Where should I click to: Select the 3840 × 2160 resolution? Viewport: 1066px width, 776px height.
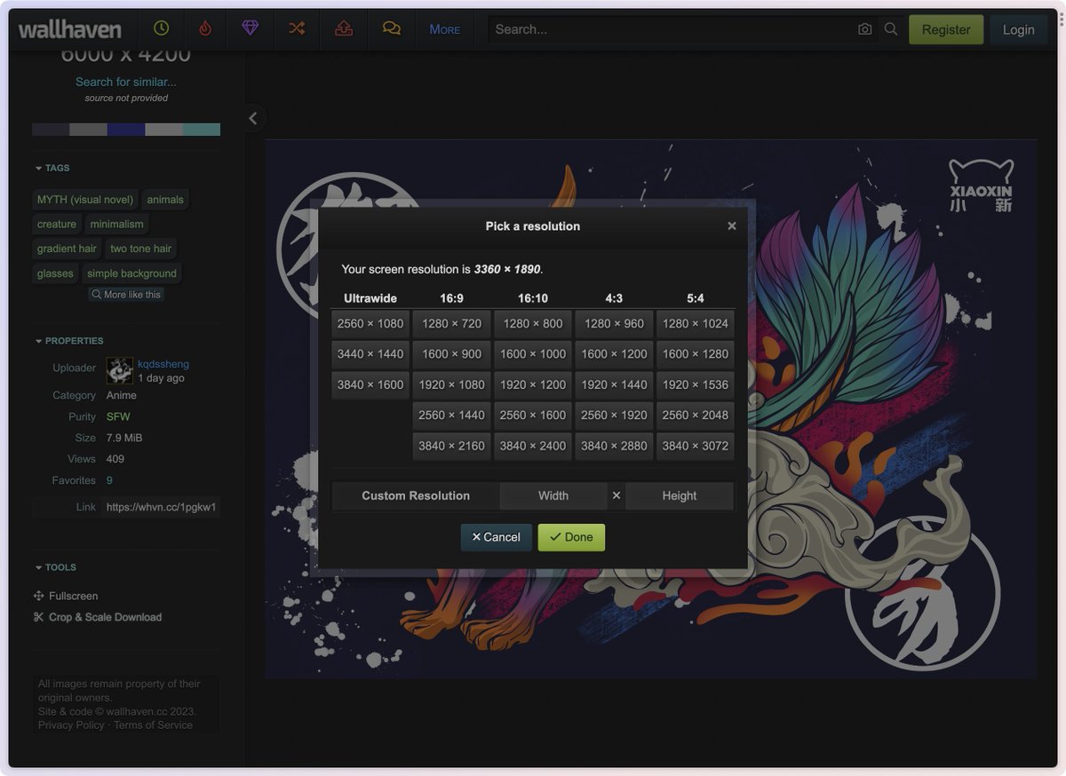pos(451,446)
